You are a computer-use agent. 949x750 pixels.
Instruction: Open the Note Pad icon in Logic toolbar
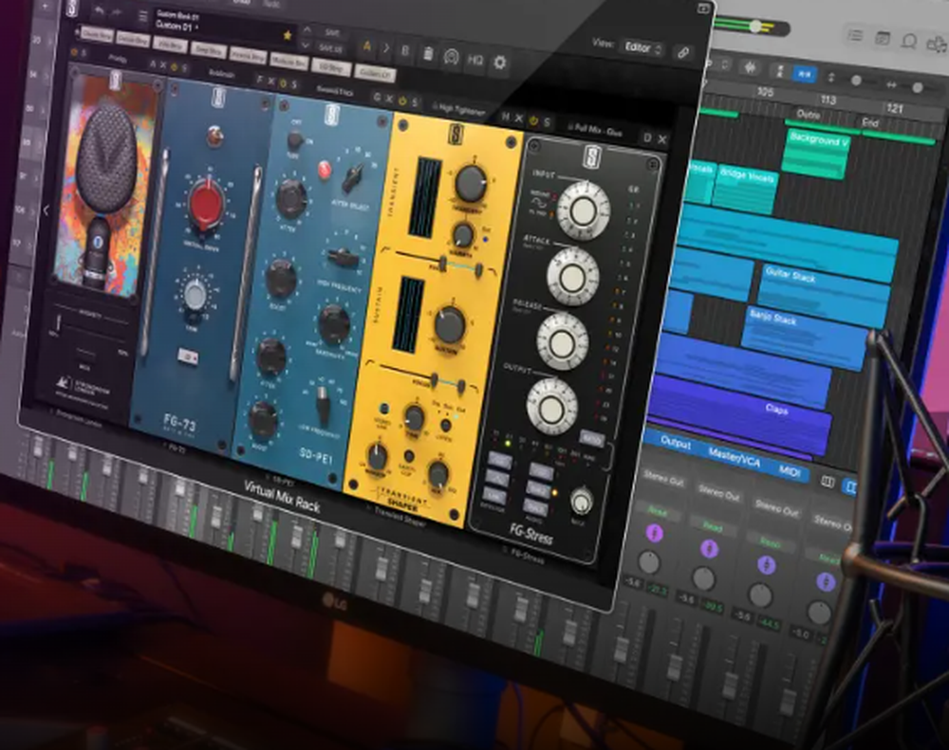883,39
